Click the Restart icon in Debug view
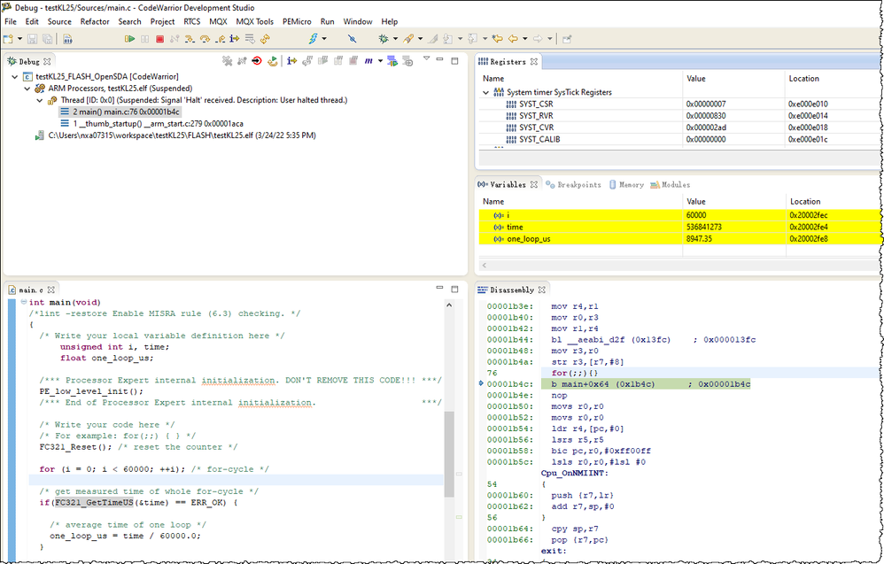The image size is (884, 564). click(x=272, y=61)
